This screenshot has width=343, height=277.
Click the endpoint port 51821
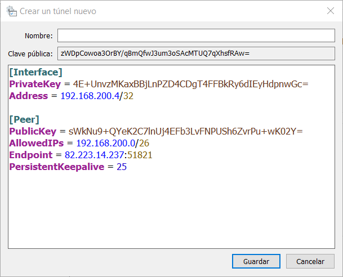coord(140,155)
